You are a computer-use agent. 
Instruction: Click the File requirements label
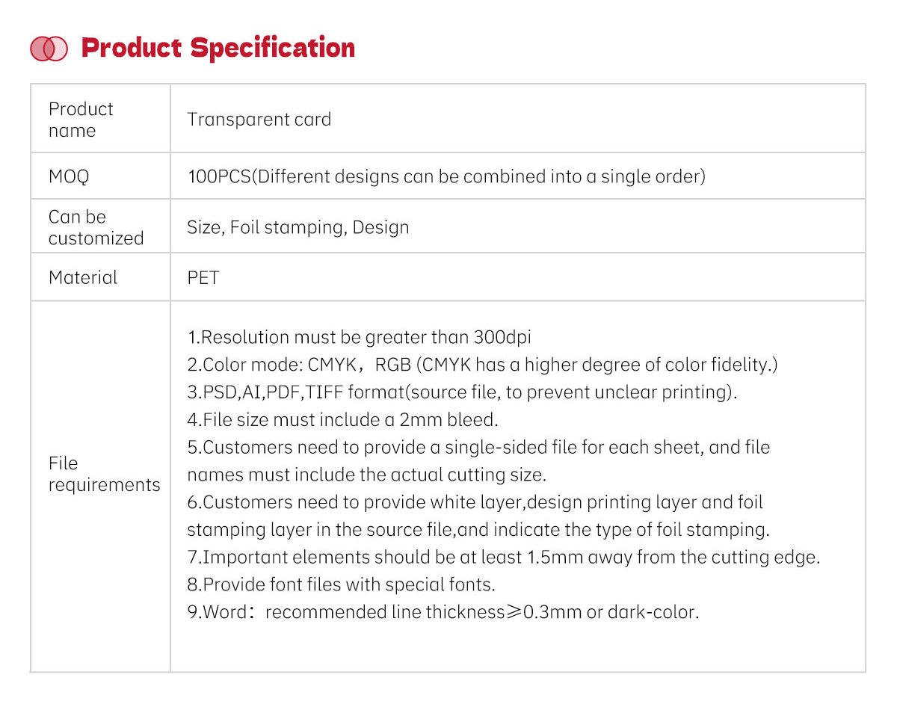(x=104, y=474)
